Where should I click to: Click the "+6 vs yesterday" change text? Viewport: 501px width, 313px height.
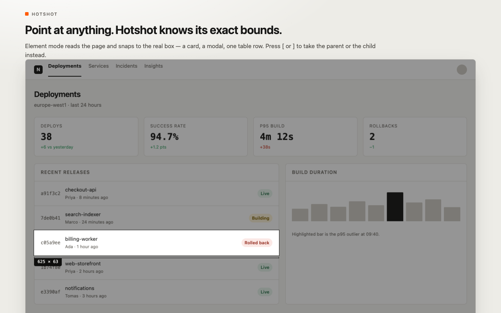tap(57, 147)
